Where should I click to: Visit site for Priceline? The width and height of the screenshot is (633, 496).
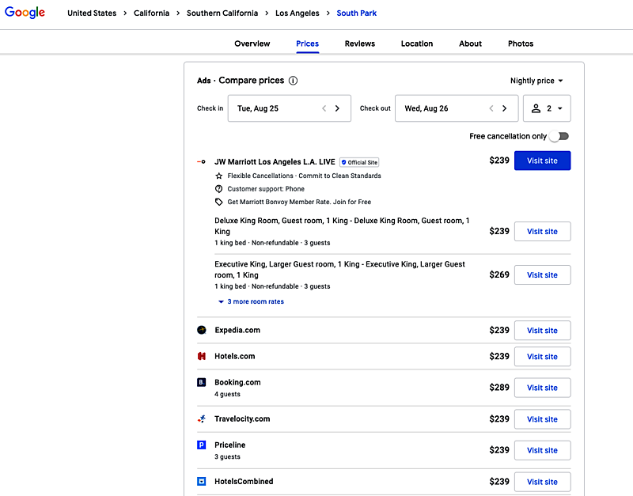click(542, 450)
